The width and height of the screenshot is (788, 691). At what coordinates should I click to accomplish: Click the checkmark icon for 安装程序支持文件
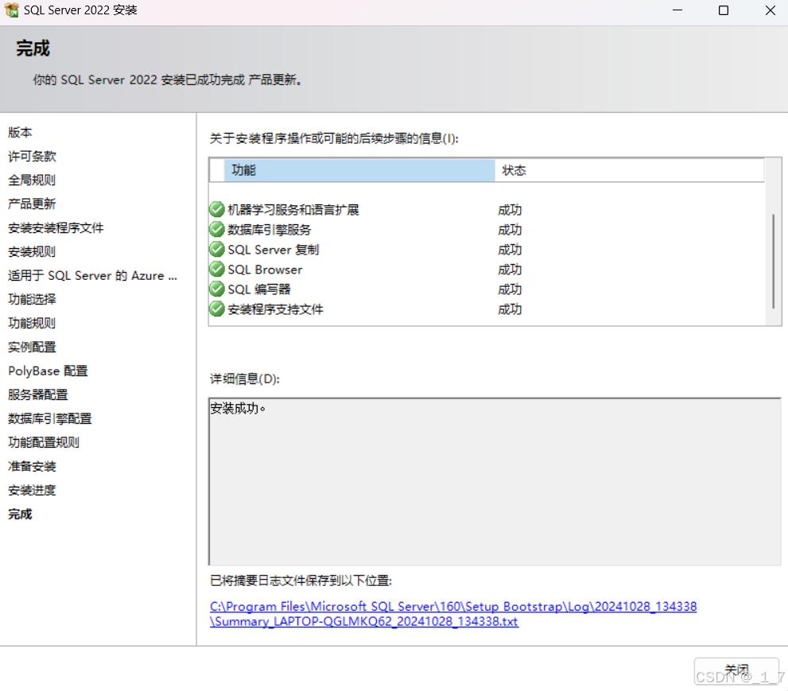coord(216,309)
